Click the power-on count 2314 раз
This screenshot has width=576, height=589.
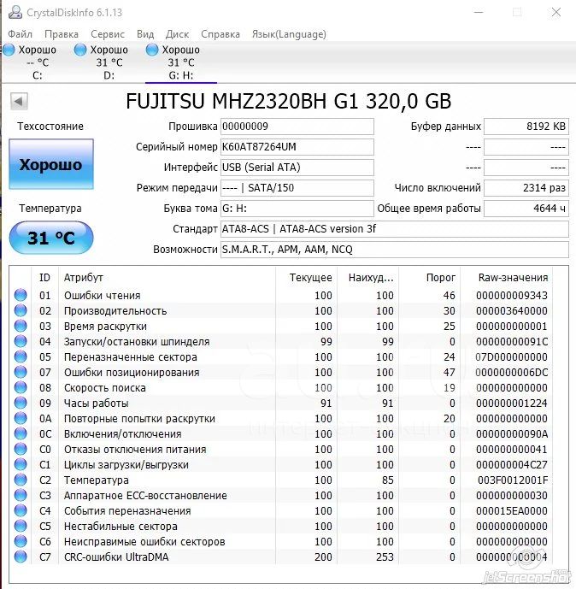point(526,188)
